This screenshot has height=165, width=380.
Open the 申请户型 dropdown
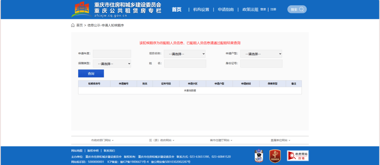[261, 54]
